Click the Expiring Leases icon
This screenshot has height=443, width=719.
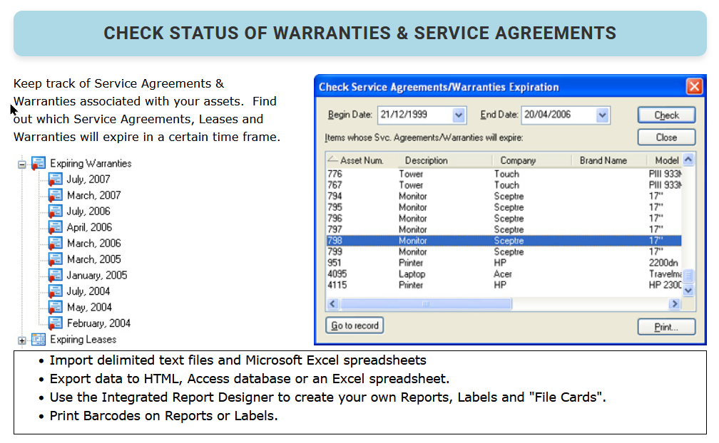(39, 340)
